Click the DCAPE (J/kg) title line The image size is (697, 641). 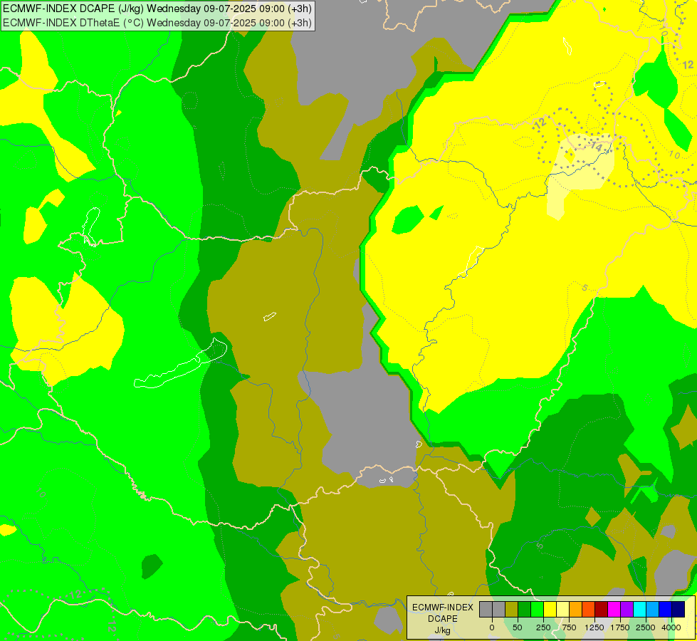point(157,9)
